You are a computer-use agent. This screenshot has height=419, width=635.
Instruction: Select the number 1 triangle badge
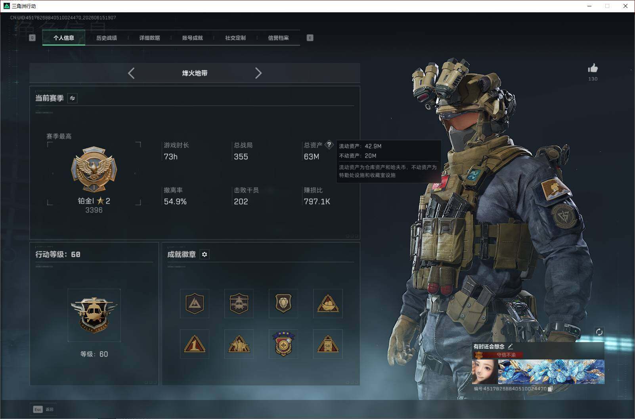point(195,344)
